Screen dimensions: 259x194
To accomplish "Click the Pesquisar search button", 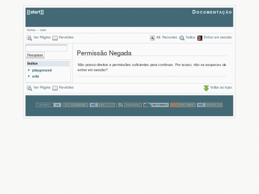I will click(x=35, y=55).
